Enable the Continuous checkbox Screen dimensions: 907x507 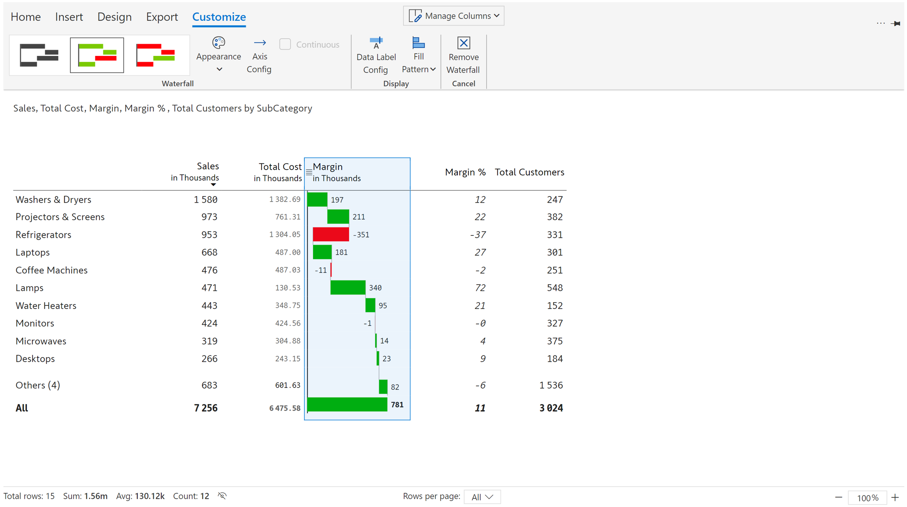click(x=285, y=44)
